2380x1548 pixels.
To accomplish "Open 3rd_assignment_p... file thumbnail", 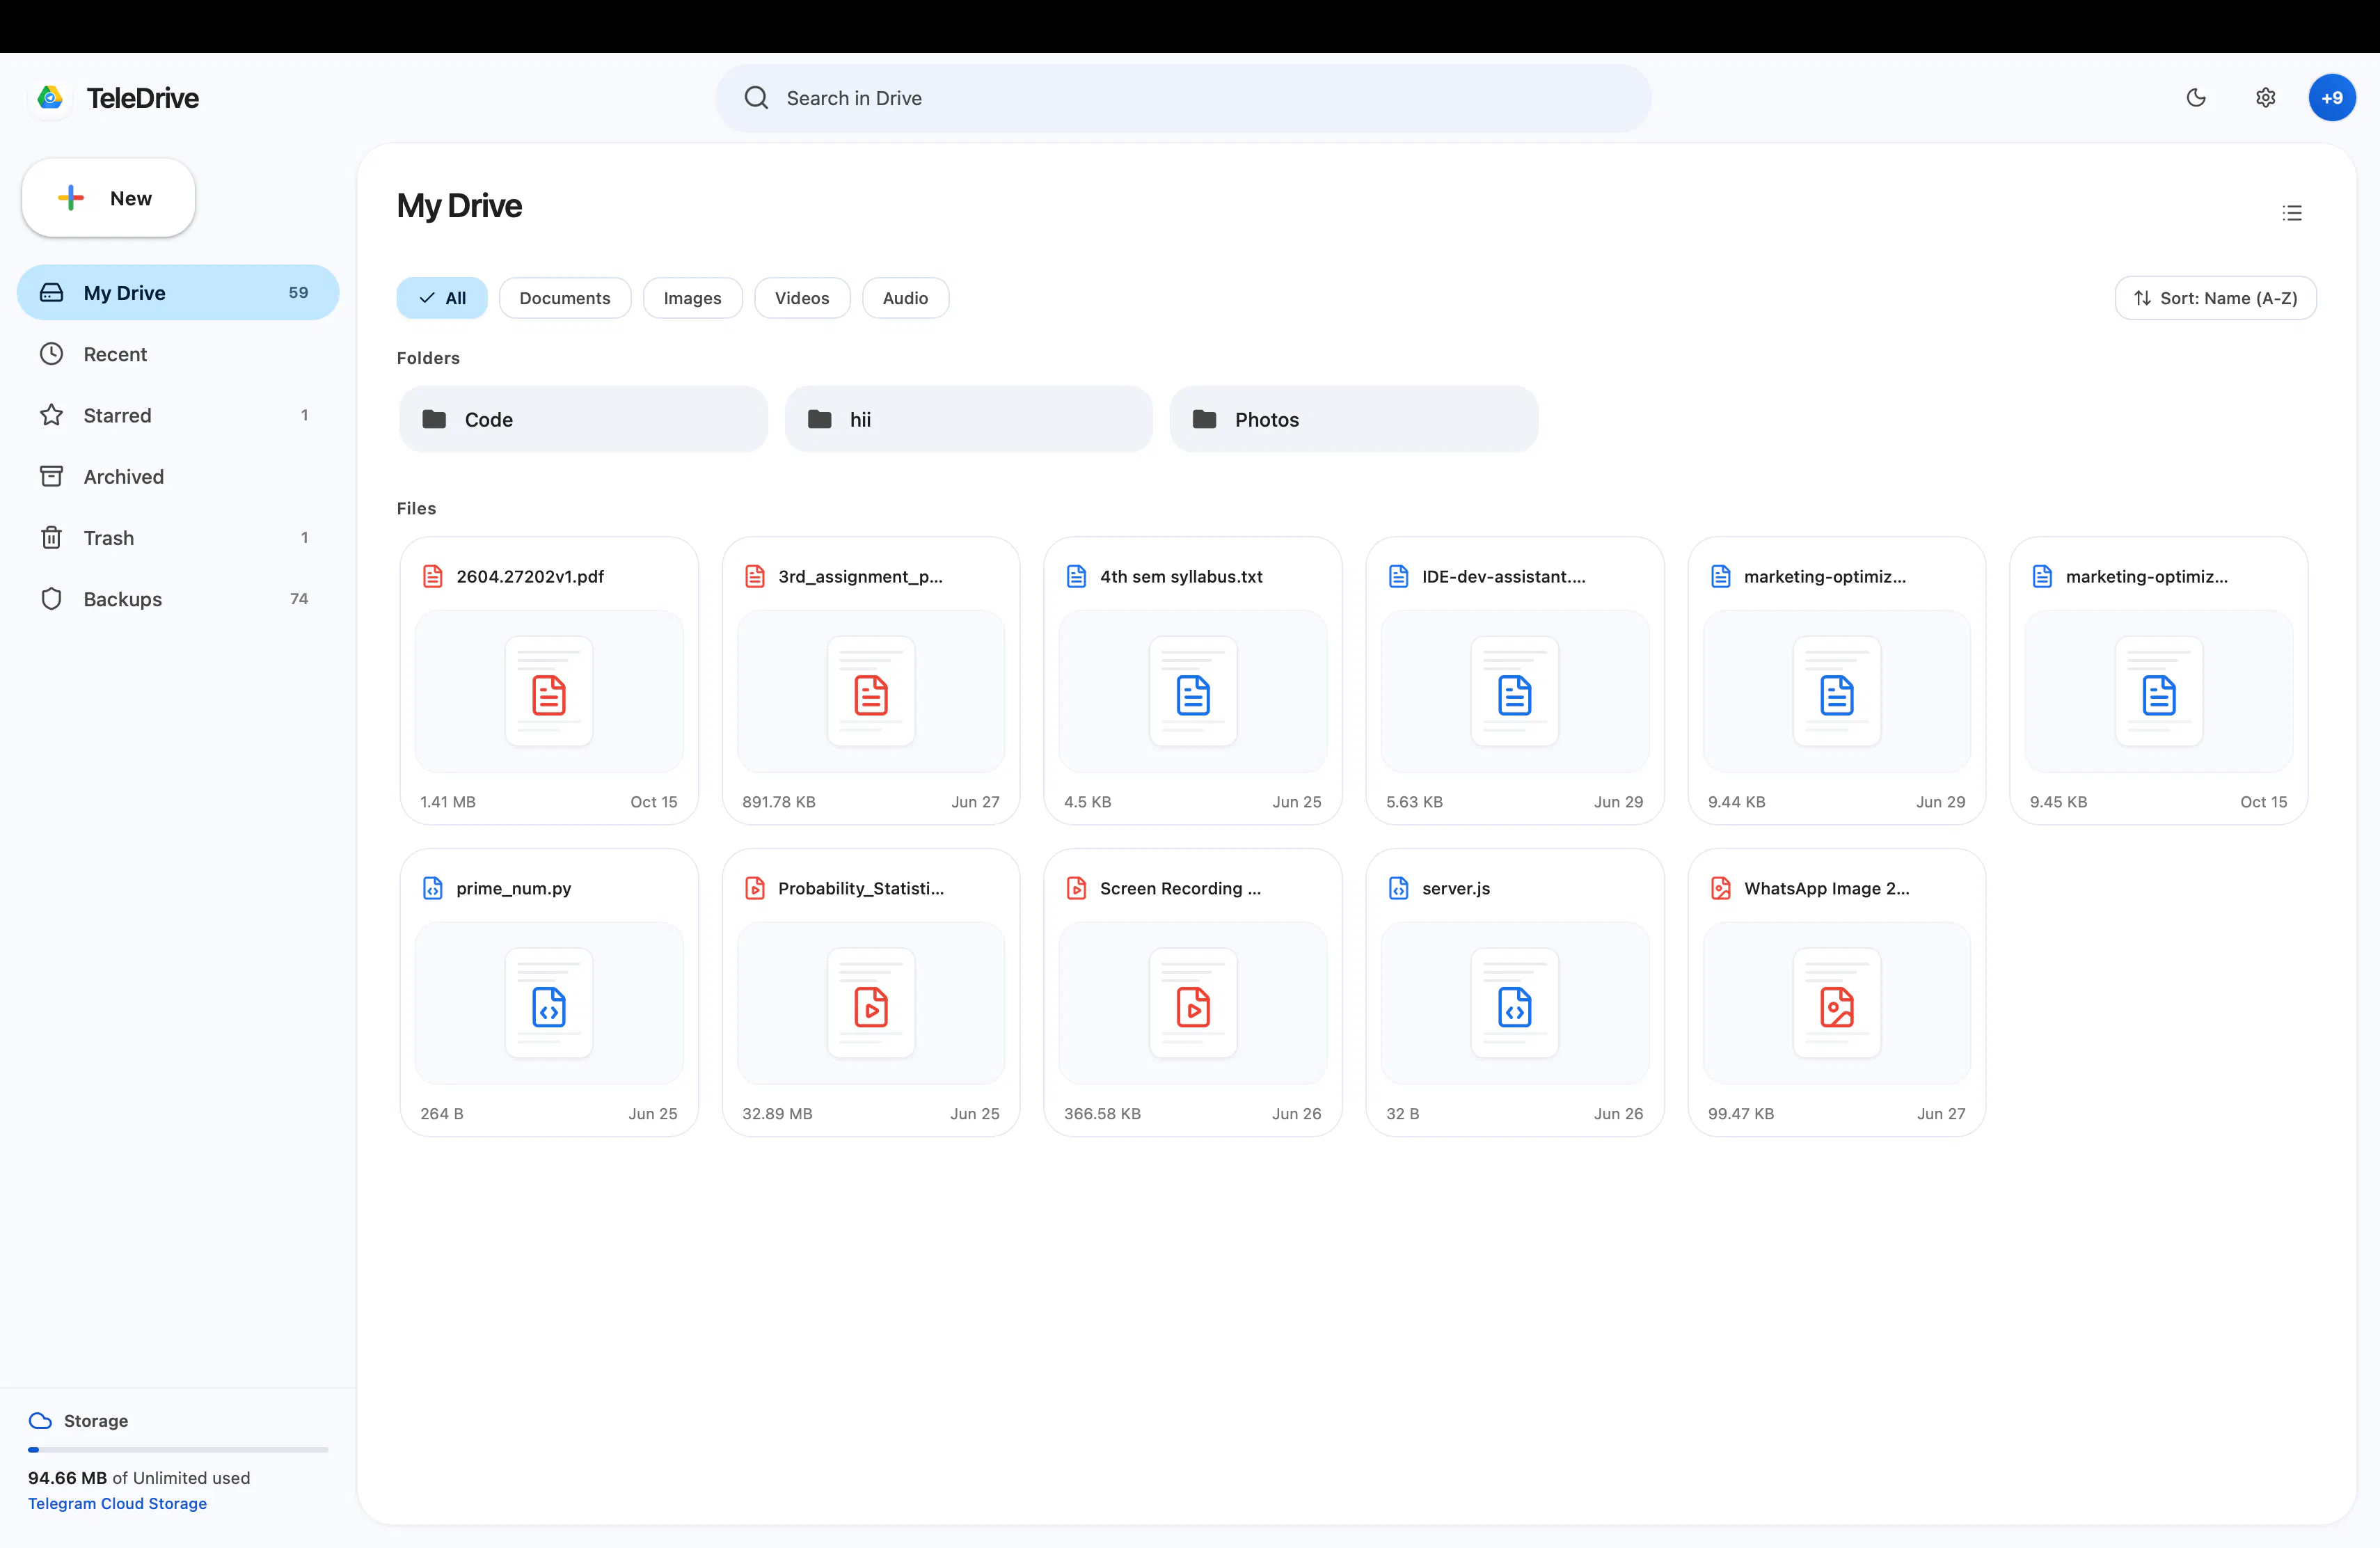I will tap(870, 691).
